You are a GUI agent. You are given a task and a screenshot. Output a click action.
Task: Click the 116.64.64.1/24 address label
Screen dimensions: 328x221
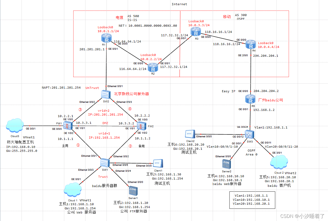tap(127, 41)
